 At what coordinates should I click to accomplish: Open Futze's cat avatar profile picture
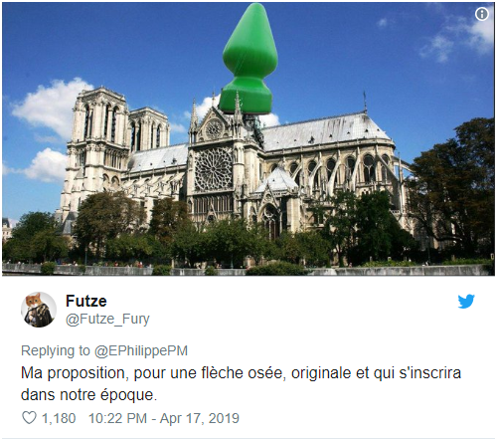(39, 310)
